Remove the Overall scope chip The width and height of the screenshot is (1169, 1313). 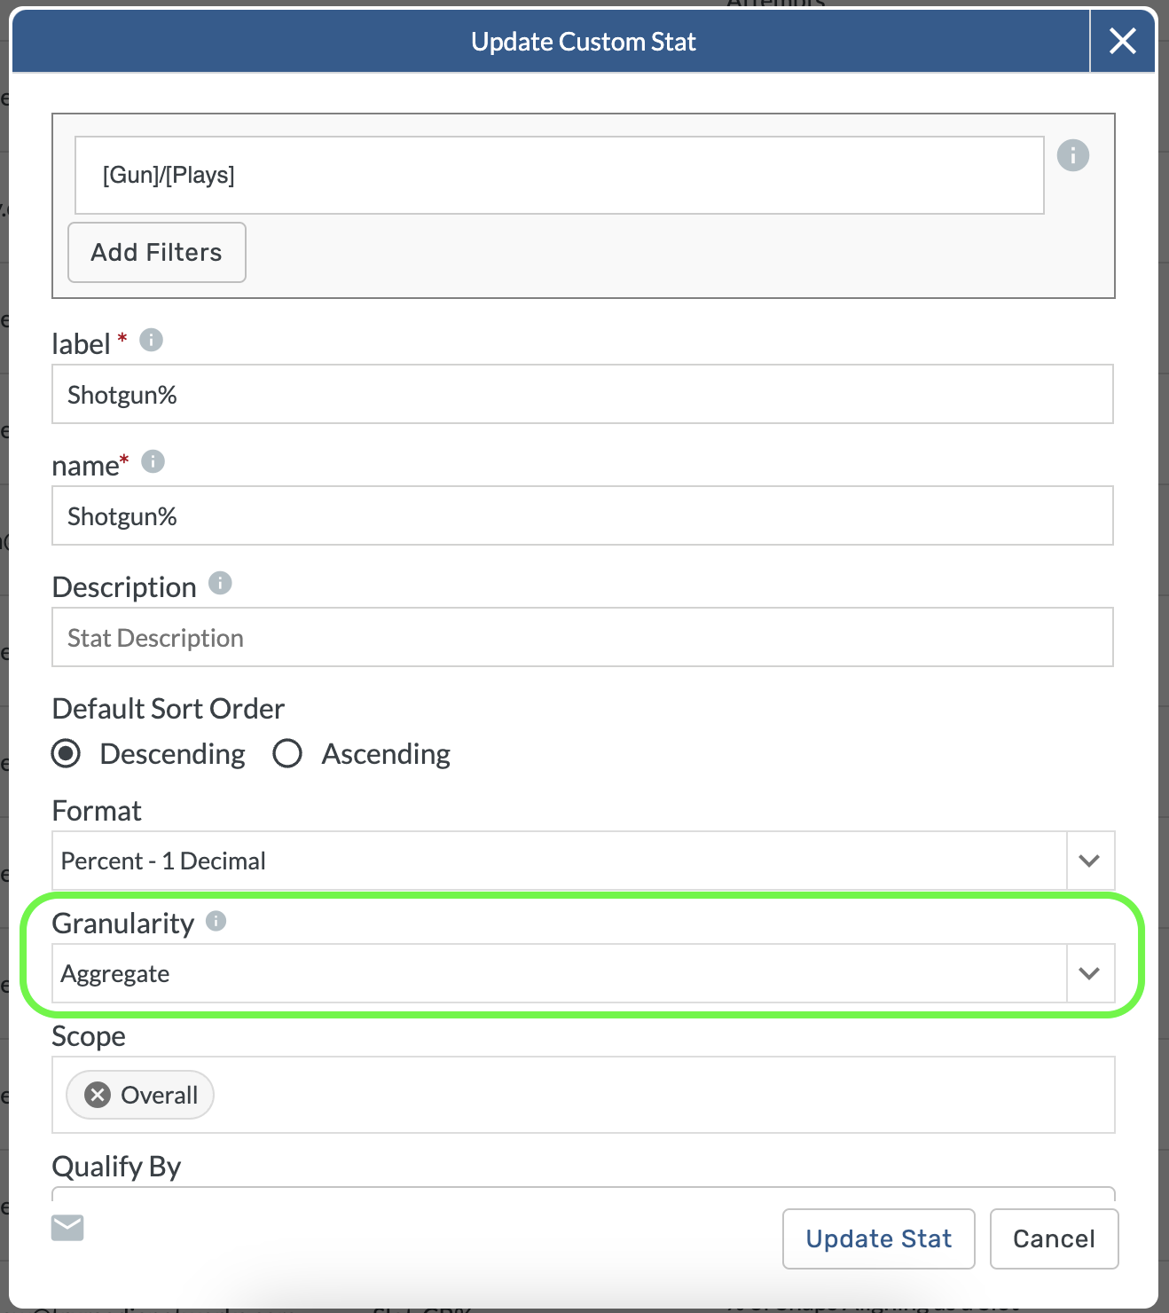(x=98, y=1095)
